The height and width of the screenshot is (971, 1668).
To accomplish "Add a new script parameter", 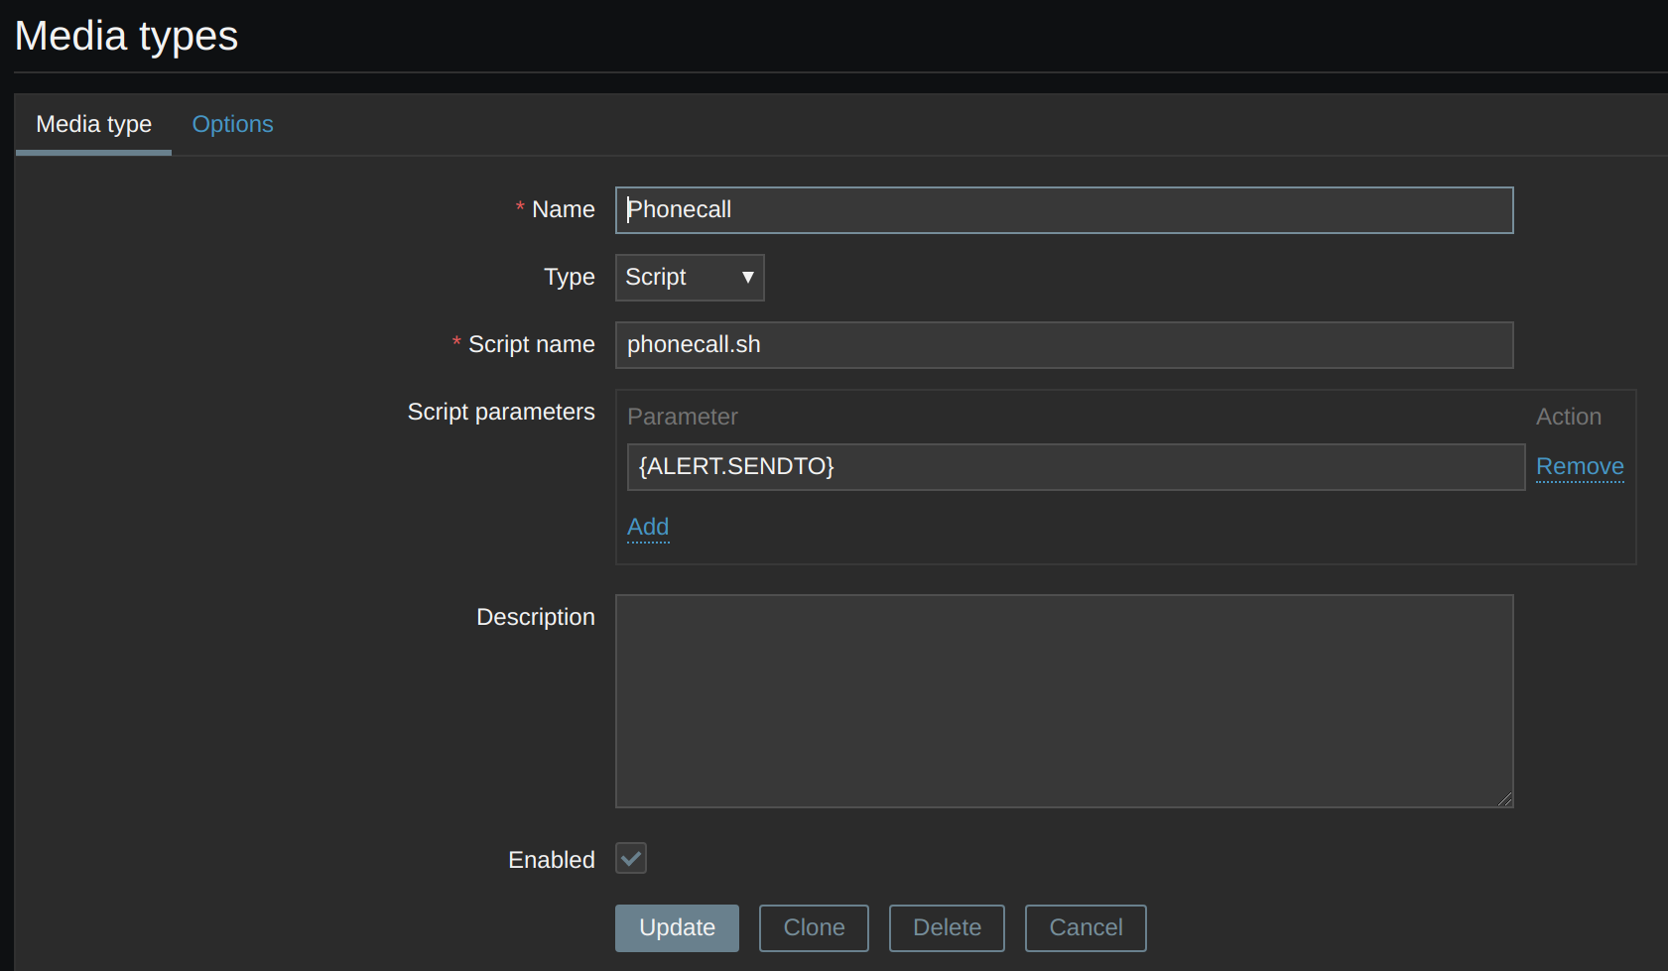I will click(x=648, y=527).
